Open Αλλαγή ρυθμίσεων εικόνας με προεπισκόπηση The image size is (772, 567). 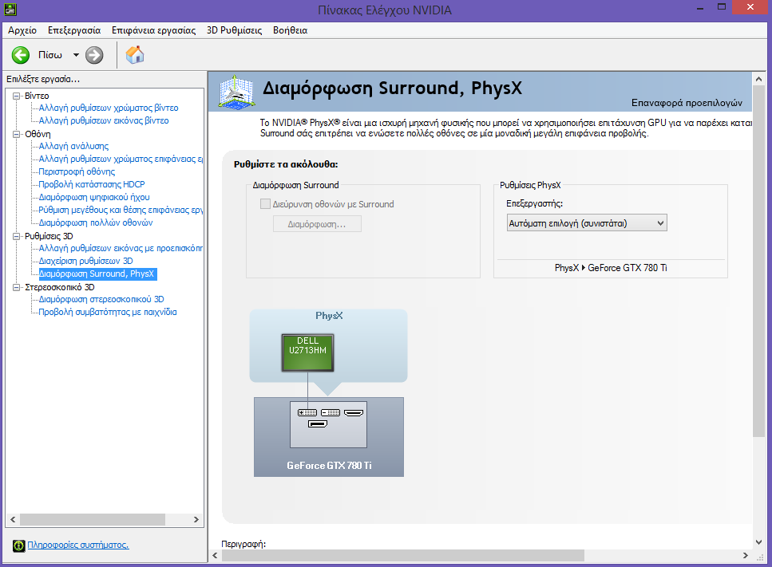pos(121,248)
